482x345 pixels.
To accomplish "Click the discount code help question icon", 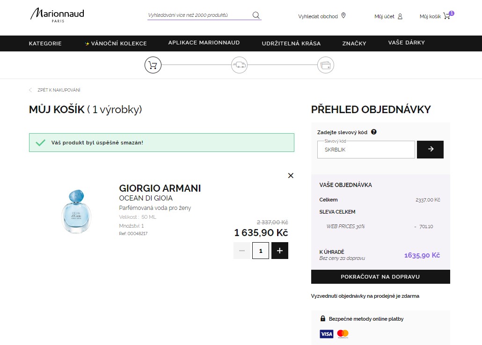I will pyautogui.click(x=374, y=132).
